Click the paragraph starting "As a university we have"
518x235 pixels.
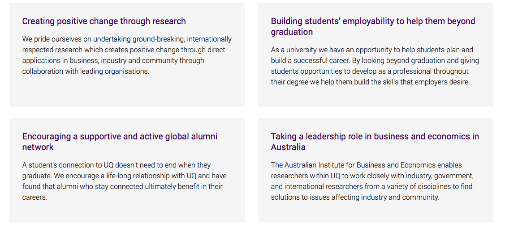(375, 66)
